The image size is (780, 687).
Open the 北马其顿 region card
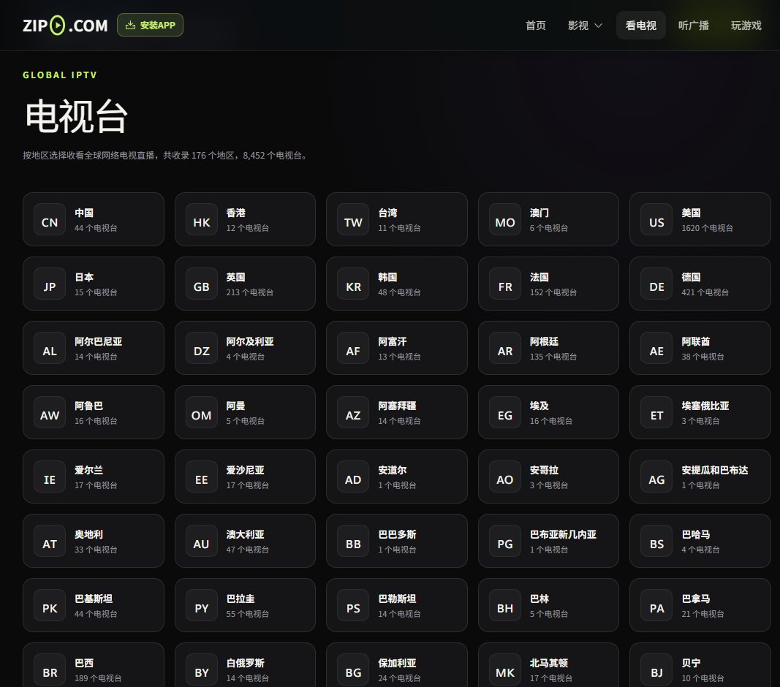coord(548,665)
